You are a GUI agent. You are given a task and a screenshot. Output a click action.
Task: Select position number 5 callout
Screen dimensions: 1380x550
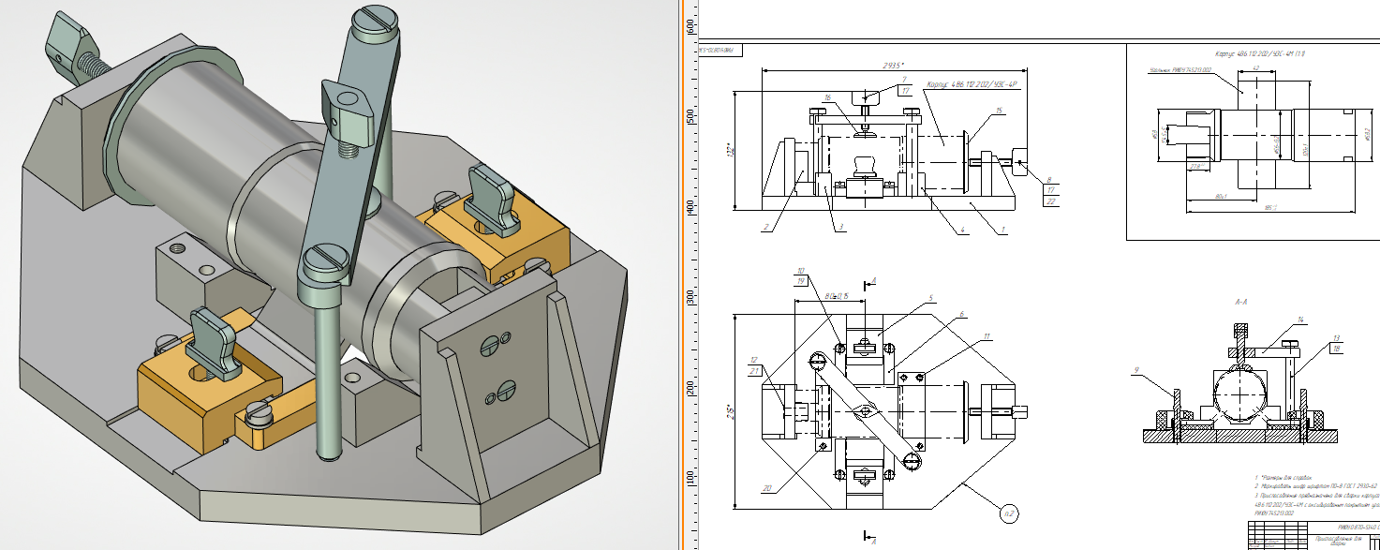(932, 298)
